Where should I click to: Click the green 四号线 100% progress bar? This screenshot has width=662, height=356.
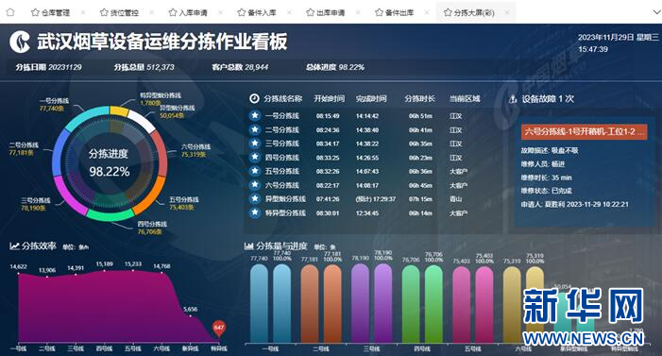(x=433, y=304)
